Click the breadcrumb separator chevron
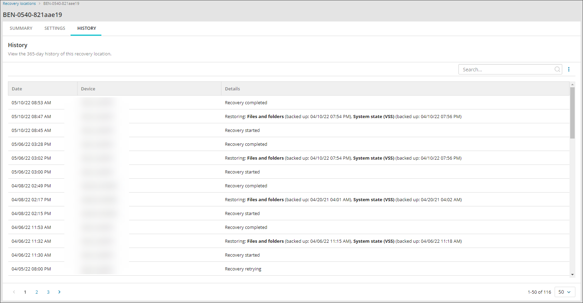The height and width of the screenshot is (303, 583). pyautogui.click(x=39, y=3)
